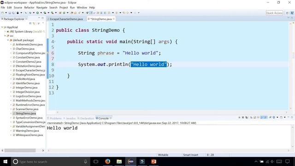Click the Run green play button in toolbar
This screenshot has width=295, height=166.
coord(37,13)
